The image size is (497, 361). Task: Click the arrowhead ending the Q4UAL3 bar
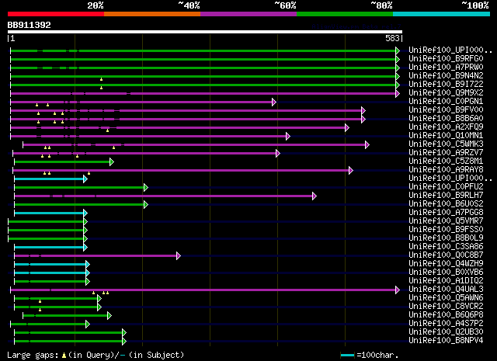[x=398, y=290]
